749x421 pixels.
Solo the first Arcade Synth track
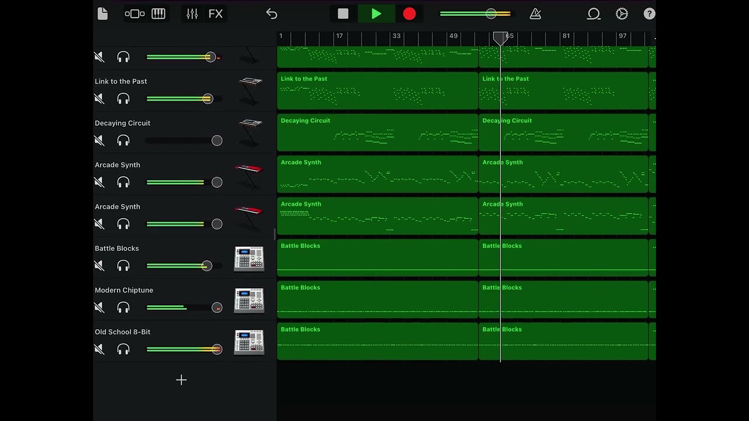123,182
